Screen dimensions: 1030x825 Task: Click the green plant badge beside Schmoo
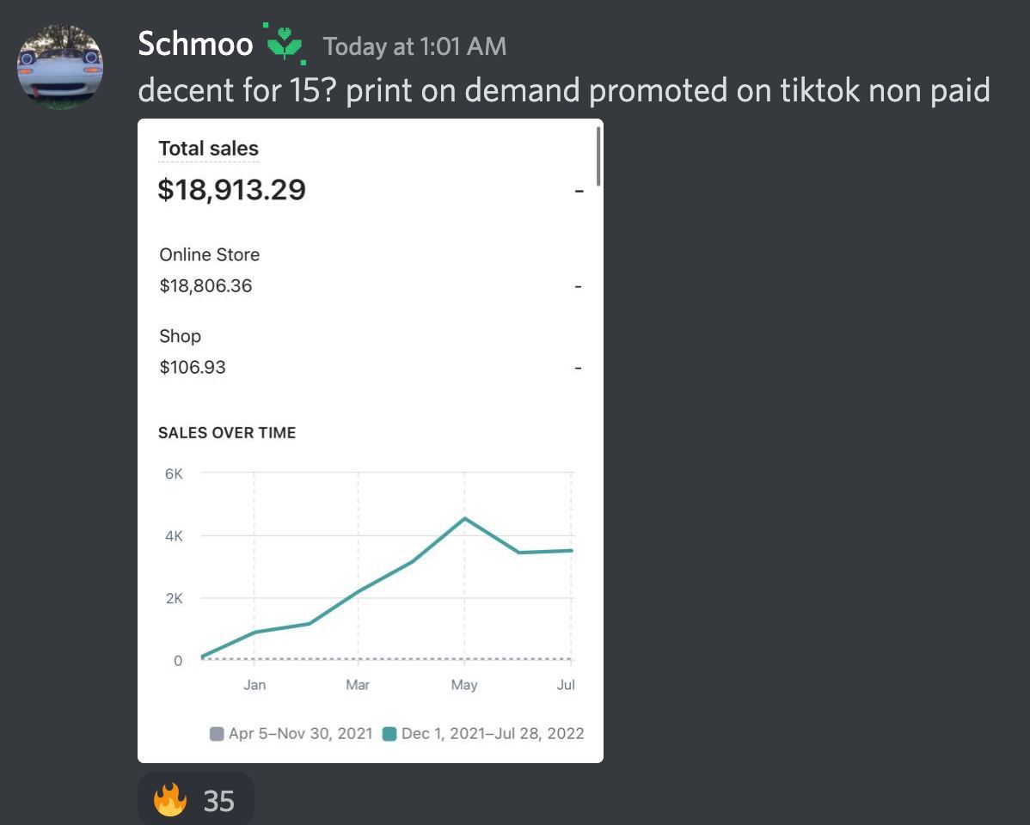[285, 43]
